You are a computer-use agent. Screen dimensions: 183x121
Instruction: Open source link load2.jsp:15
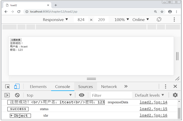(153, 109)
